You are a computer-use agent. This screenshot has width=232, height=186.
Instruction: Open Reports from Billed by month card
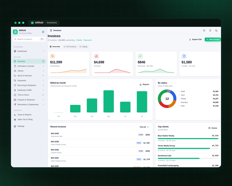[144, 84]
